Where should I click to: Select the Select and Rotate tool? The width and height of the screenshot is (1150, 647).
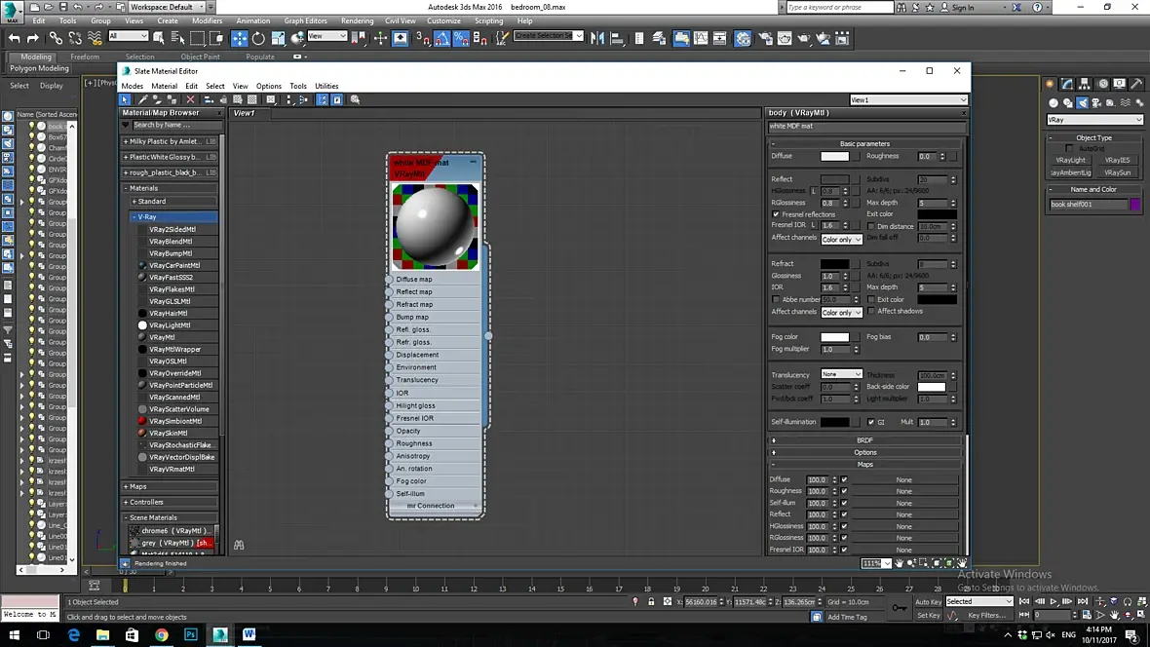[258, 38]
